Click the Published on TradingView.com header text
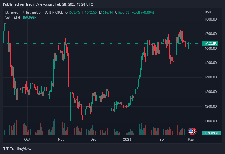 (48, 4)
